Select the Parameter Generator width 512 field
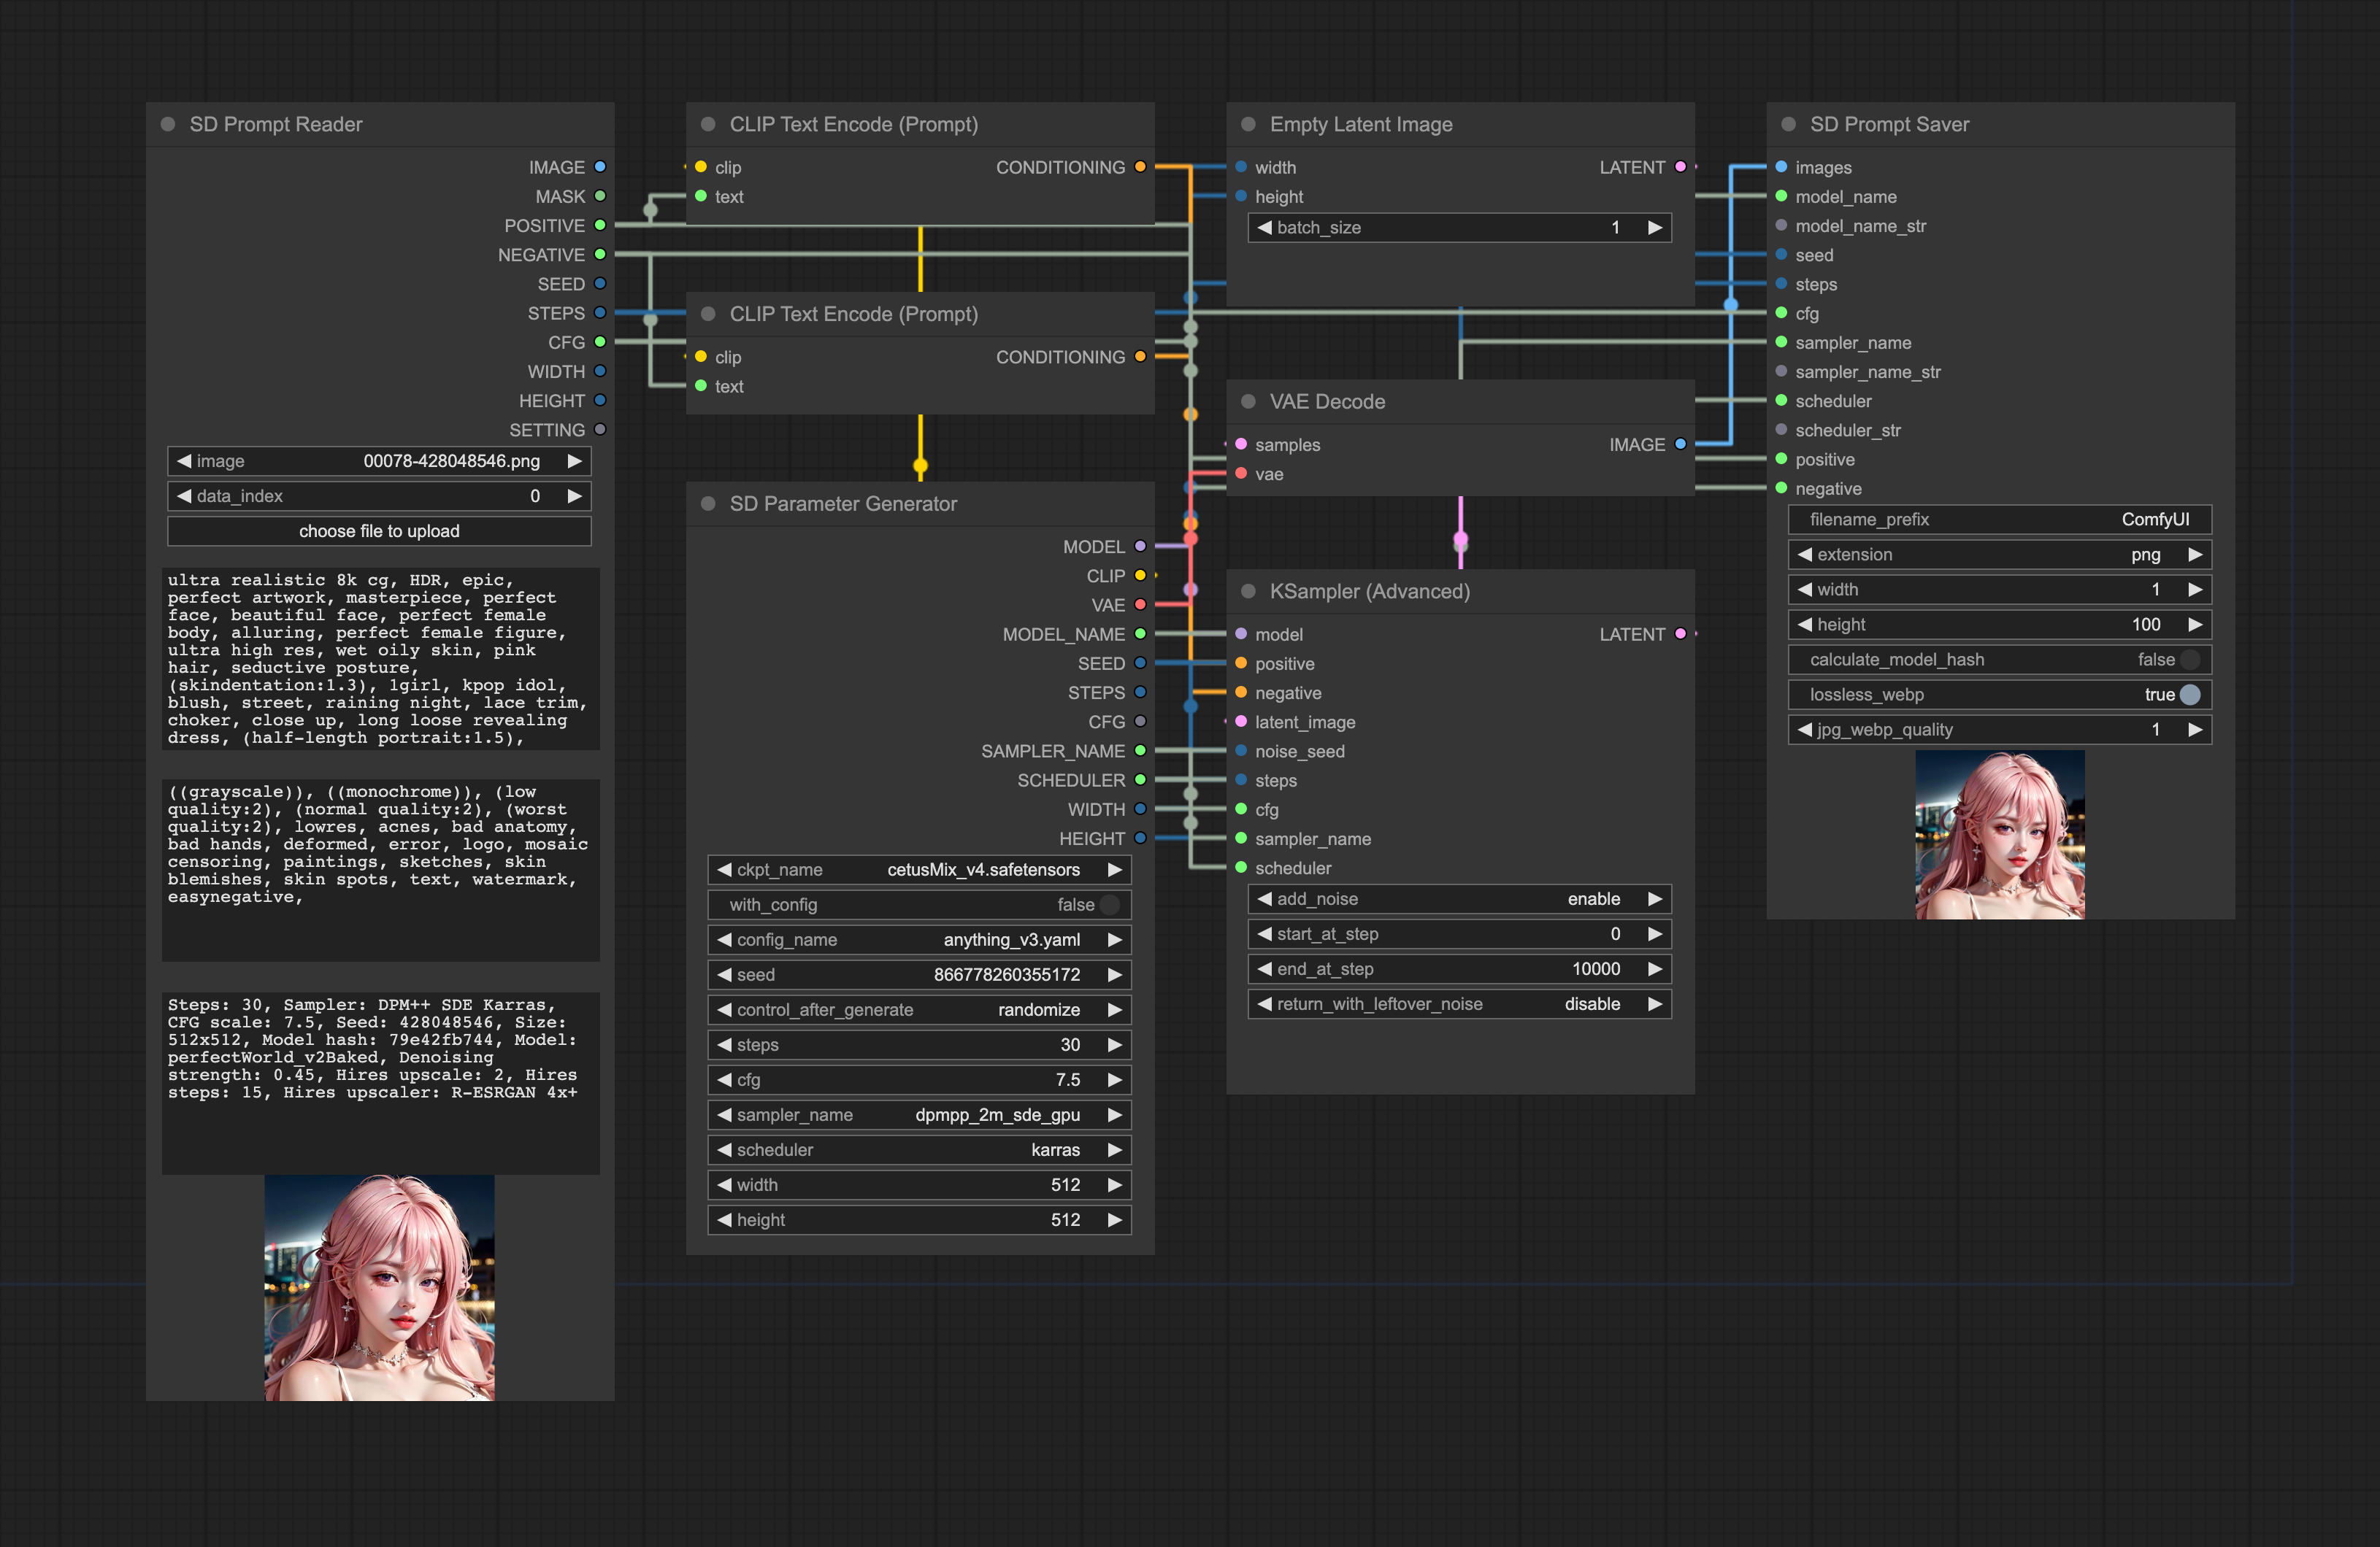Viewport: 2380px width, 1547px height. [x=919, y=1184]
